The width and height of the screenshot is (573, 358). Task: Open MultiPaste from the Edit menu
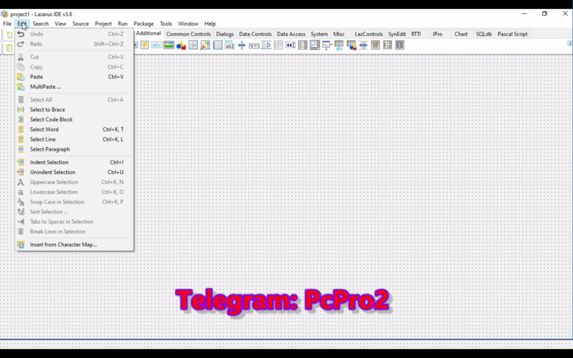tap(45, 87)
